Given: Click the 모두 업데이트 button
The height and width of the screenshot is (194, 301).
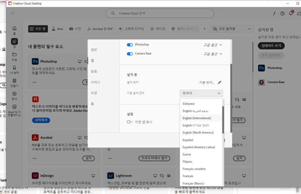Looking at the screenshot, I should coord(271,55).
